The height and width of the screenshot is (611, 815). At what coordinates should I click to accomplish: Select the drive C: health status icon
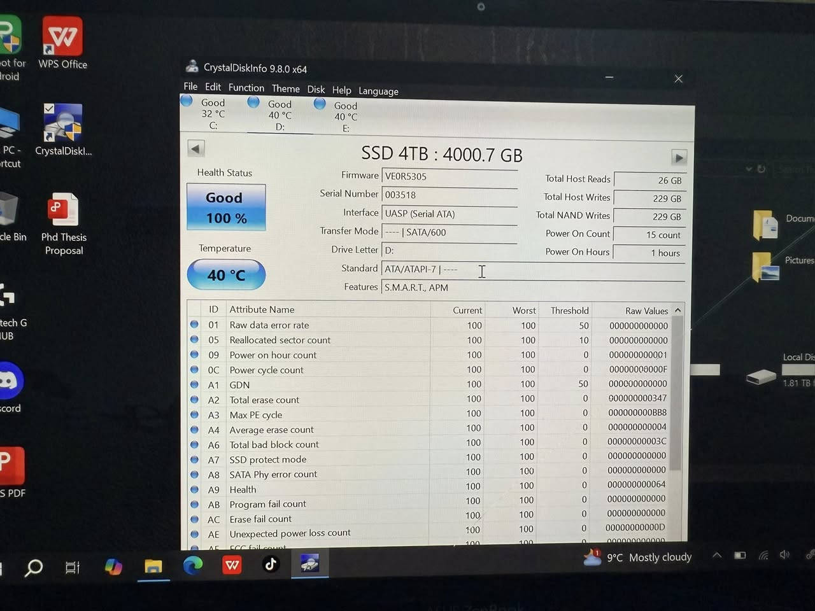click(x=186, y=101)
